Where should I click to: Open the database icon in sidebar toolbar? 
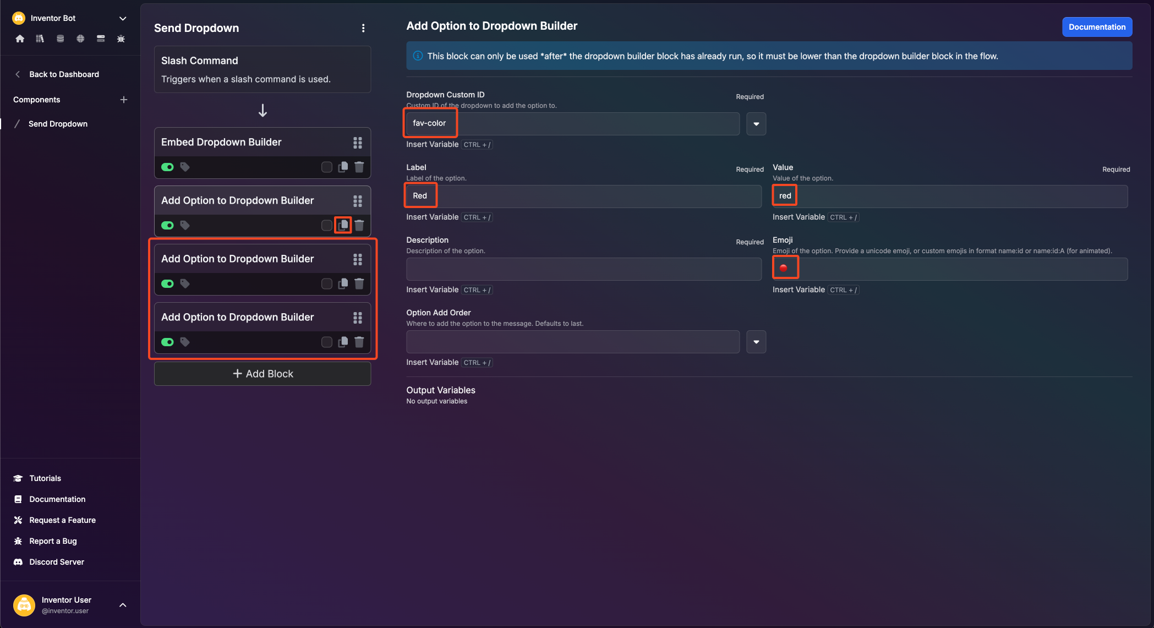60,39
